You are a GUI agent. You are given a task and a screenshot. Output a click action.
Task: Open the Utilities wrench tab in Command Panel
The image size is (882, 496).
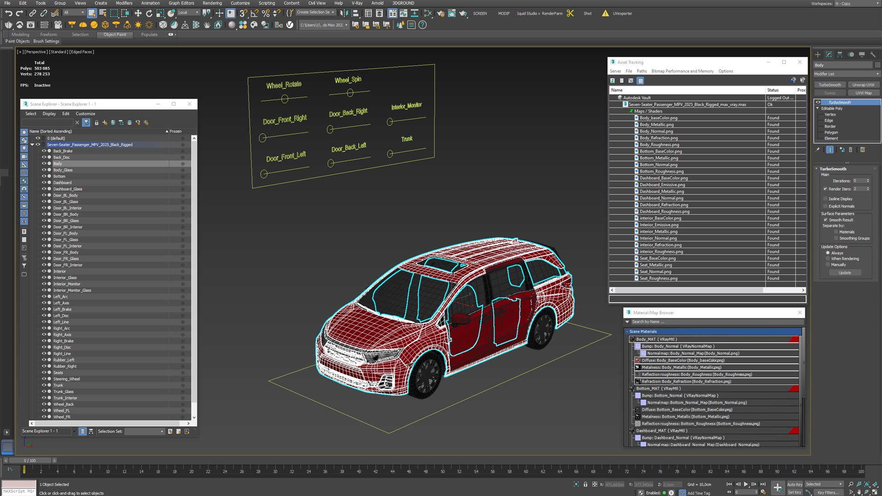pyautogui.click(x=873, y=55)
